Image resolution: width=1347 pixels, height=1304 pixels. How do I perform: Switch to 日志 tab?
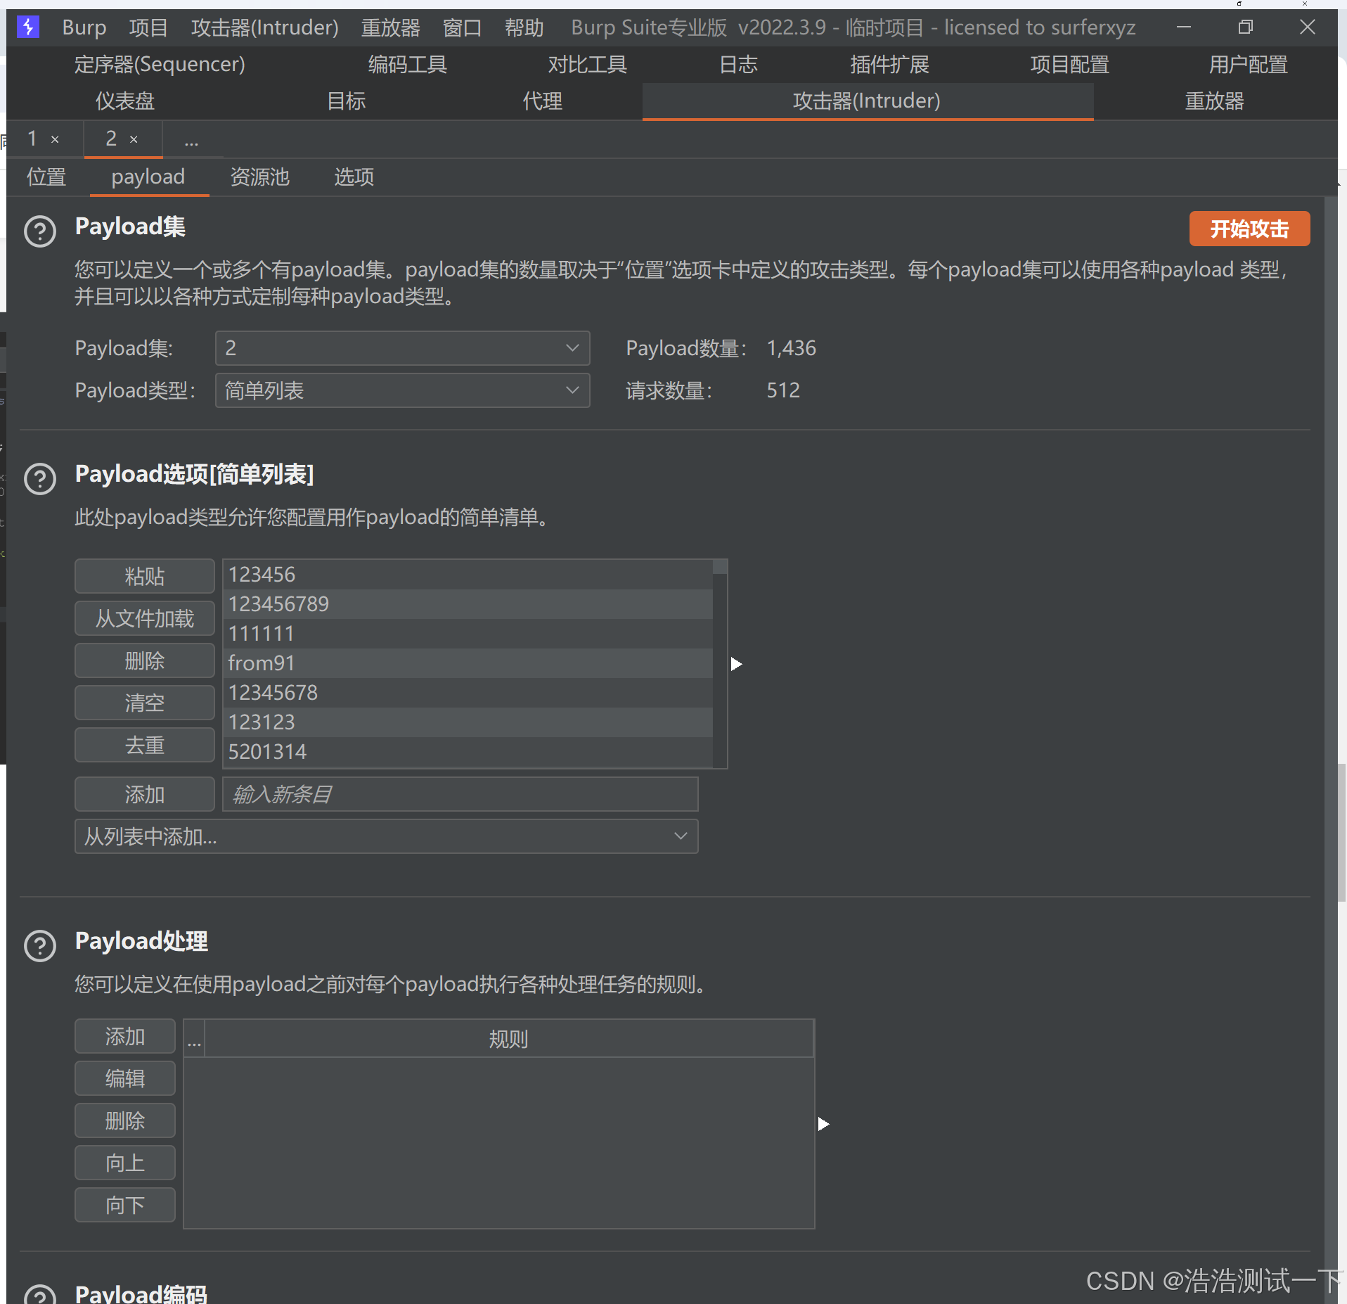[x=739, y=65]
